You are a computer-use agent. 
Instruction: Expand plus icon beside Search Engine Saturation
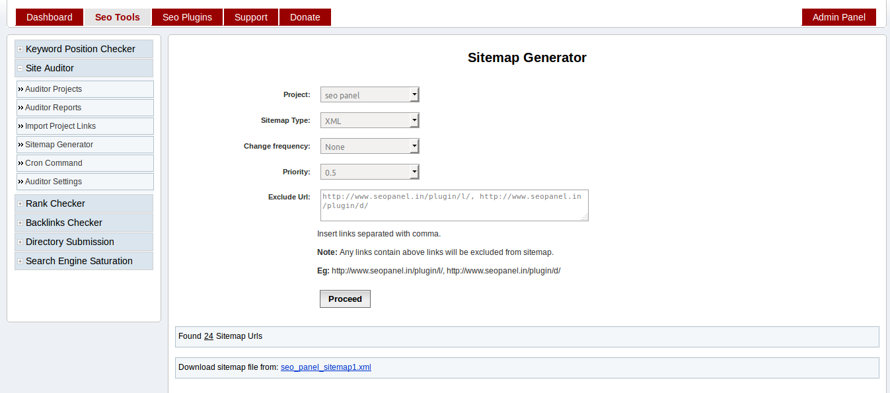[20, 261]
